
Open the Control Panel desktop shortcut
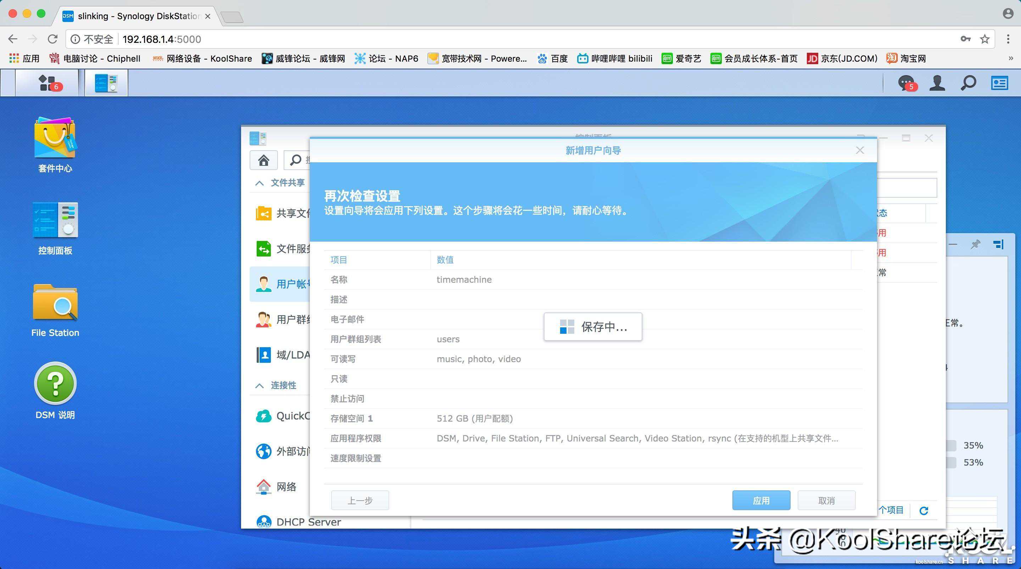[x=55, y=221]
